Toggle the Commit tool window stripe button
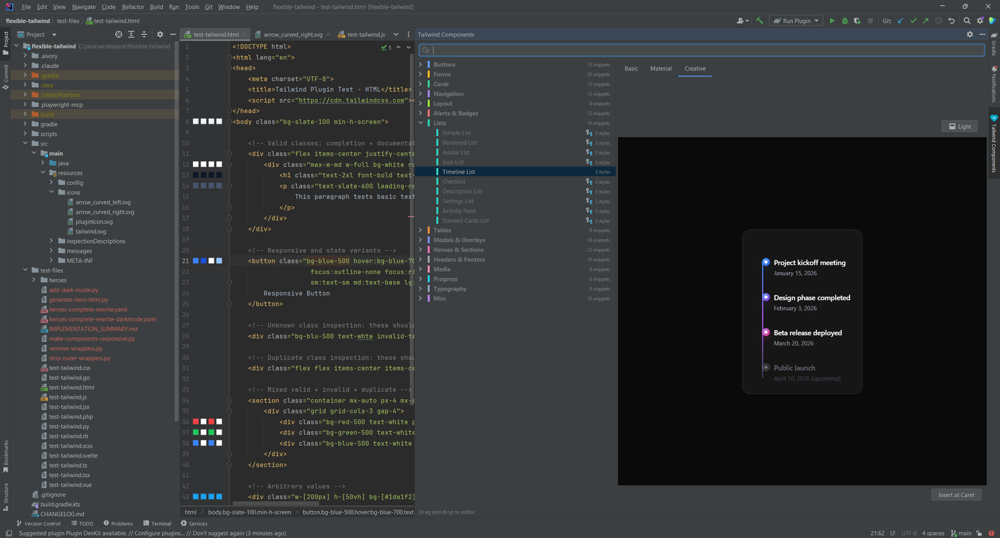 [6, 77]
